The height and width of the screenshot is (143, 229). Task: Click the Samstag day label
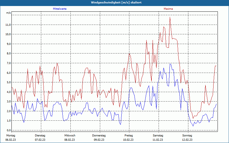pos(158,136)
